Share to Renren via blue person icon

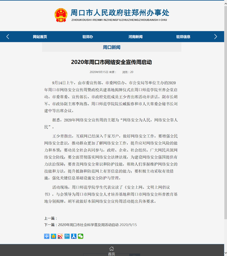tap(74, 236)
